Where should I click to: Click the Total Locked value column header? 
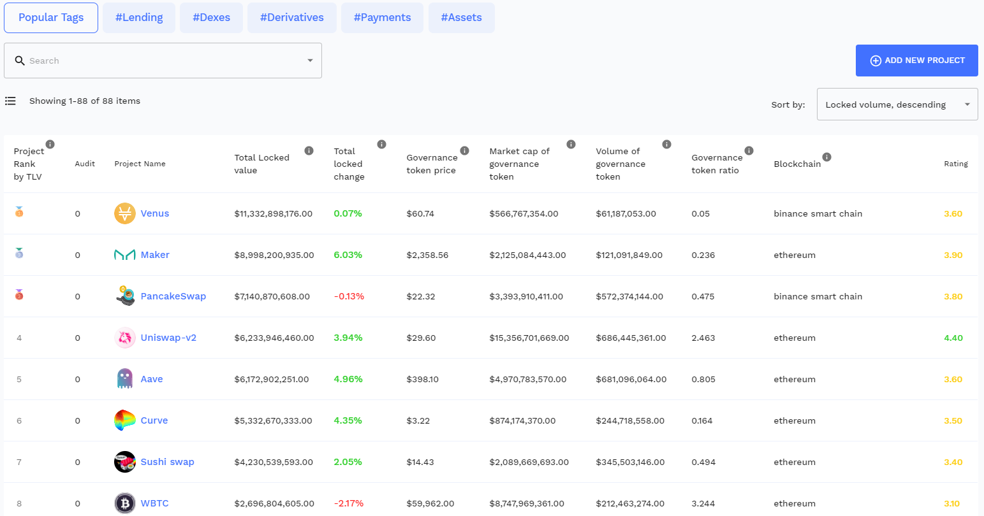click(x=262, y=164)
